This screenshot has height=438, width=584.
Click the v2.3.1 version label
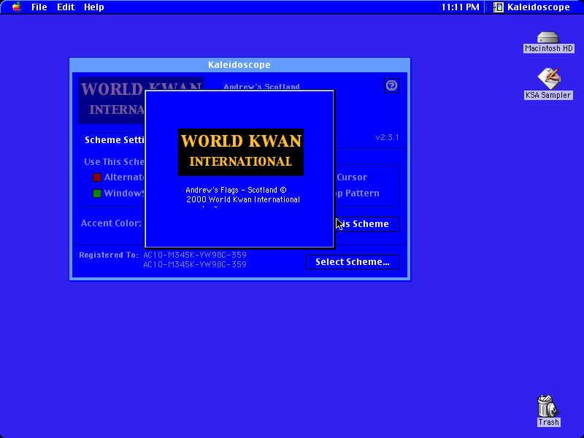pyautogui.click(x=387, y=137)
